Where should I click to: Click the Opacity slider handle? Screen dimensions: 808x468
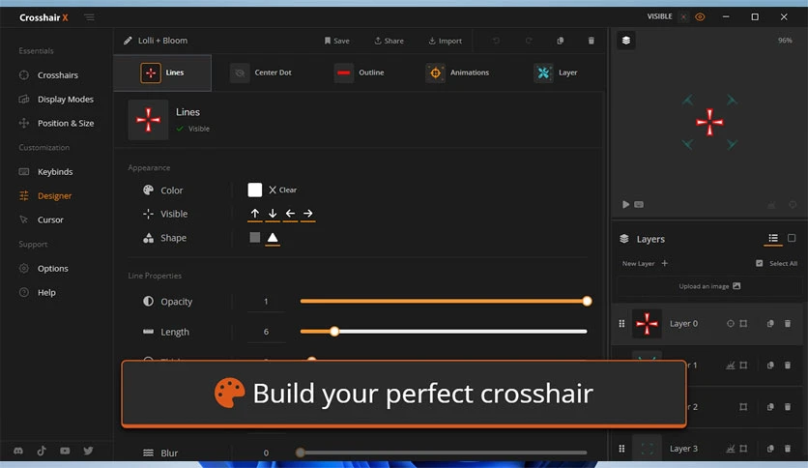pyautogui.click(x=587, y=301)
